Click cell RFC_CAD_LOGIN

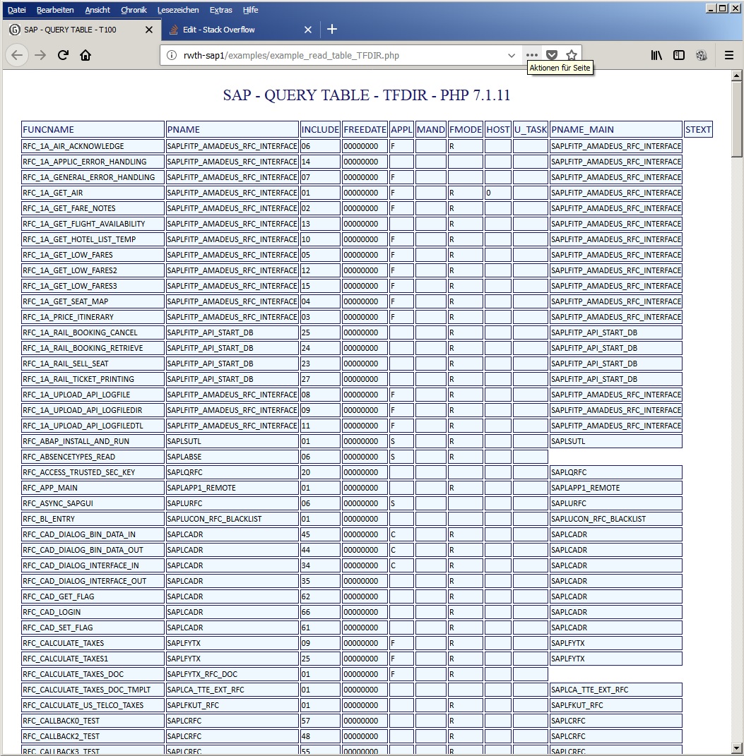tap(93, 612)
